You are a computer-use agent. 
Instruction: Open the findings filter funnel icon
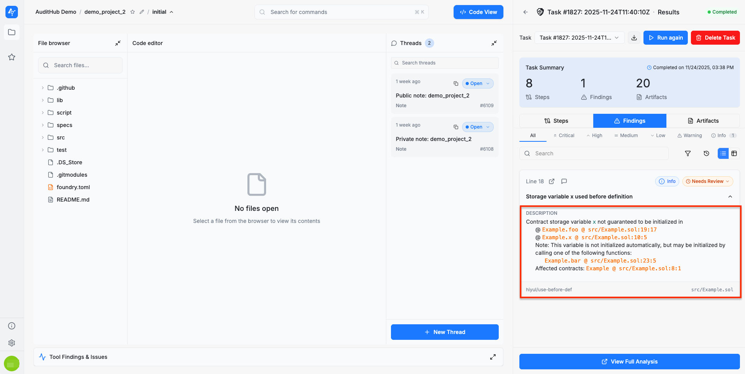tap(688, 153)
